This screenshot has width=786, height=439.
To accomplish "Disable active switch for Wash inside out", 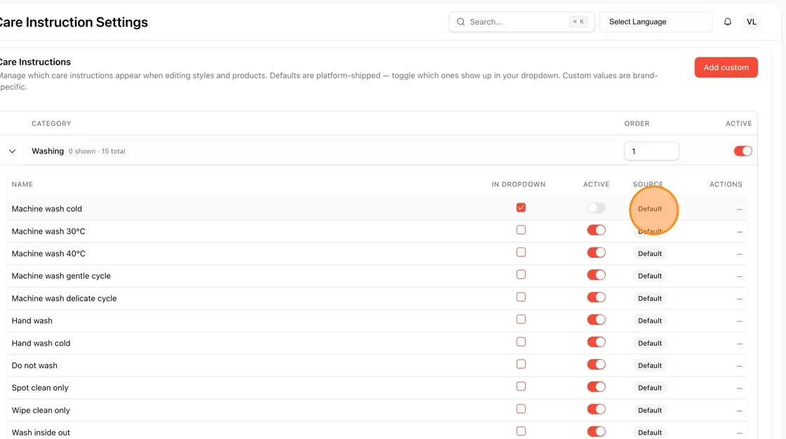I will [596, 431].
